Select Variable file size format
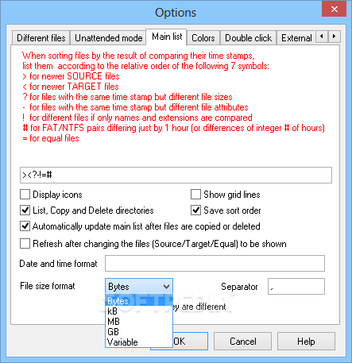The width and height of the screenshot is (352, 363). (x=139, y=342)
